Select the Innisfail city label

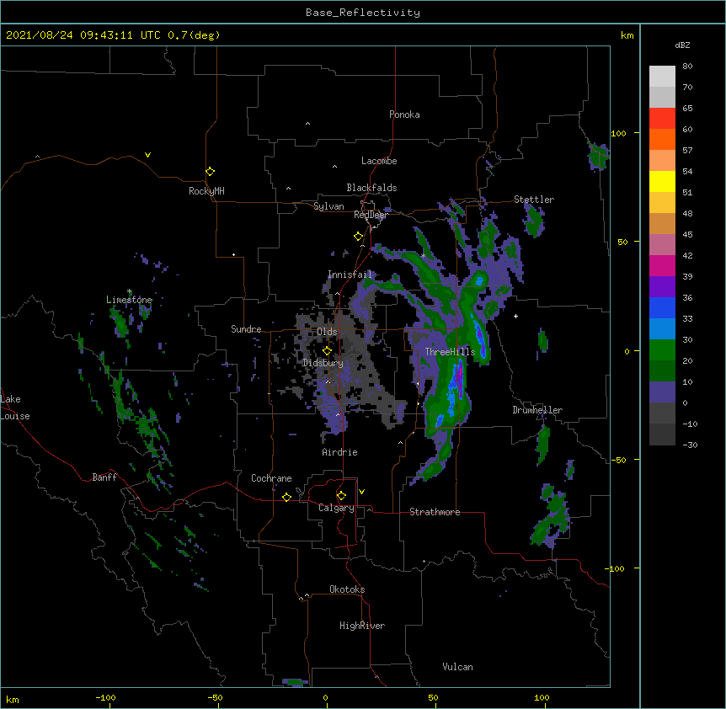[350, 275]
